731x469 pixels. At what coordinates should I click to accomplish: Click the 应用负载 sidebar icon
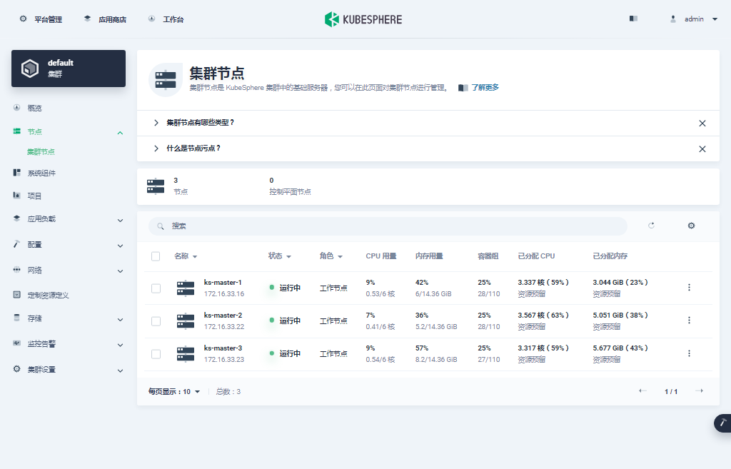(x=17, y=218)
